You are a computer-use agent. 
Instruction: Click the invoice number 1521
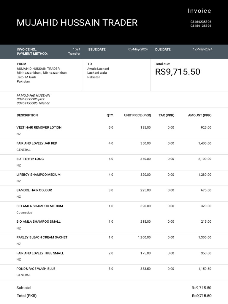click(76, 49)
